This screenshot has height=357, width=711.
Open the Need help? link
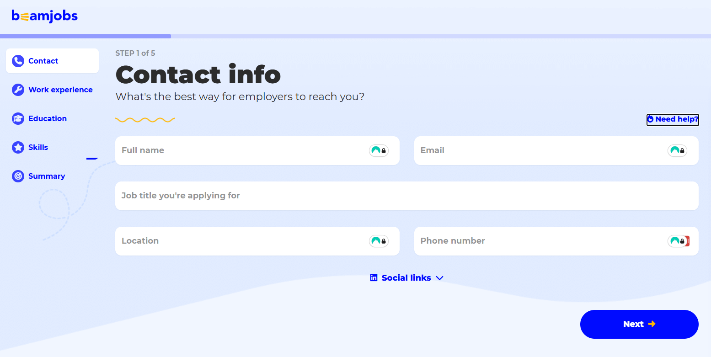click(x=673, y=120)
